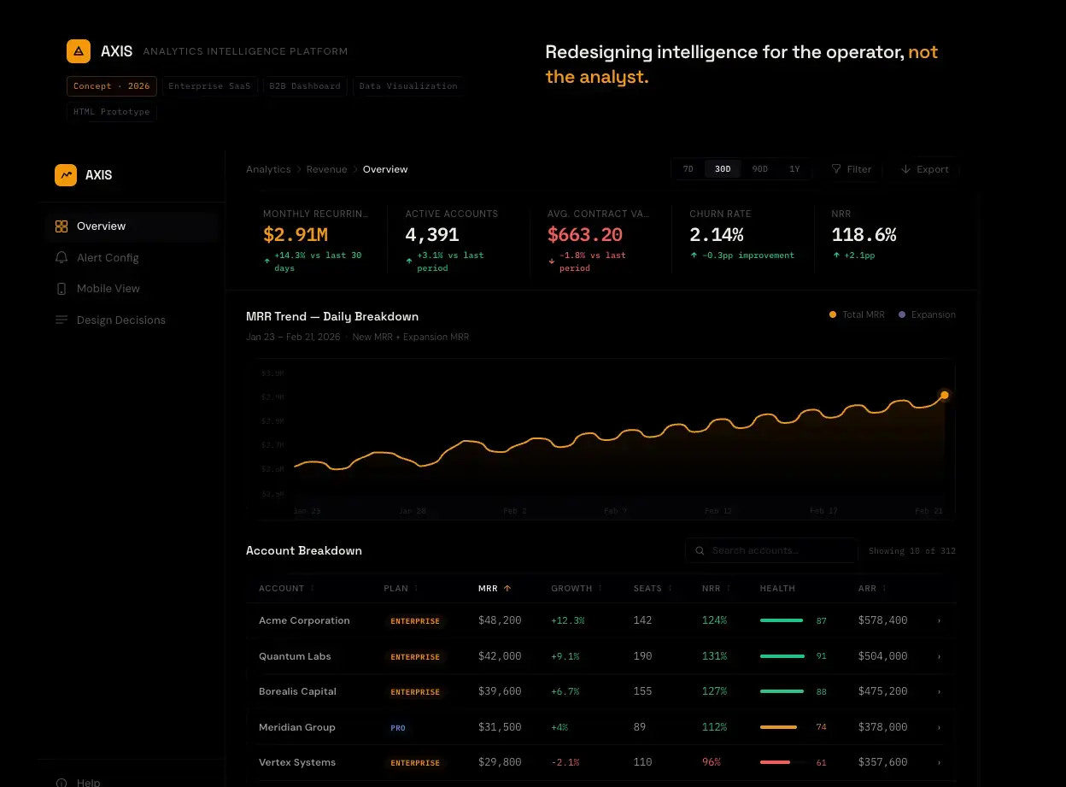
Task: Switch the date range to 7D
Action: point(688,169)
